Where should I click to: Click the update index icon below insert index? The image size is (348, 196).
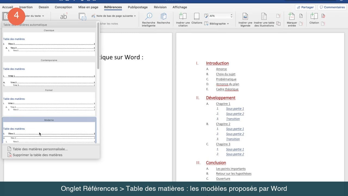301,24
